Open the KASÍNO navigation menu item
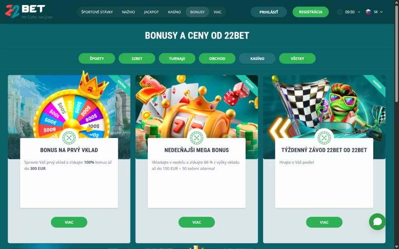Viewport: 399px width, 249px height. pos(174,12)
